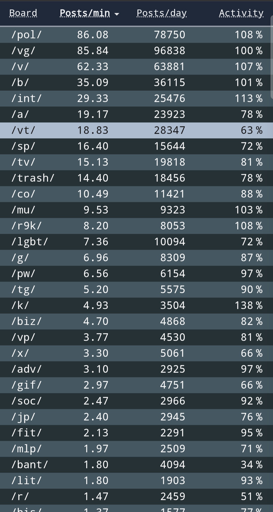Click the 62.33 posts/min value
The height and width of the screenshot is (512, 273).
coord(93,66)
